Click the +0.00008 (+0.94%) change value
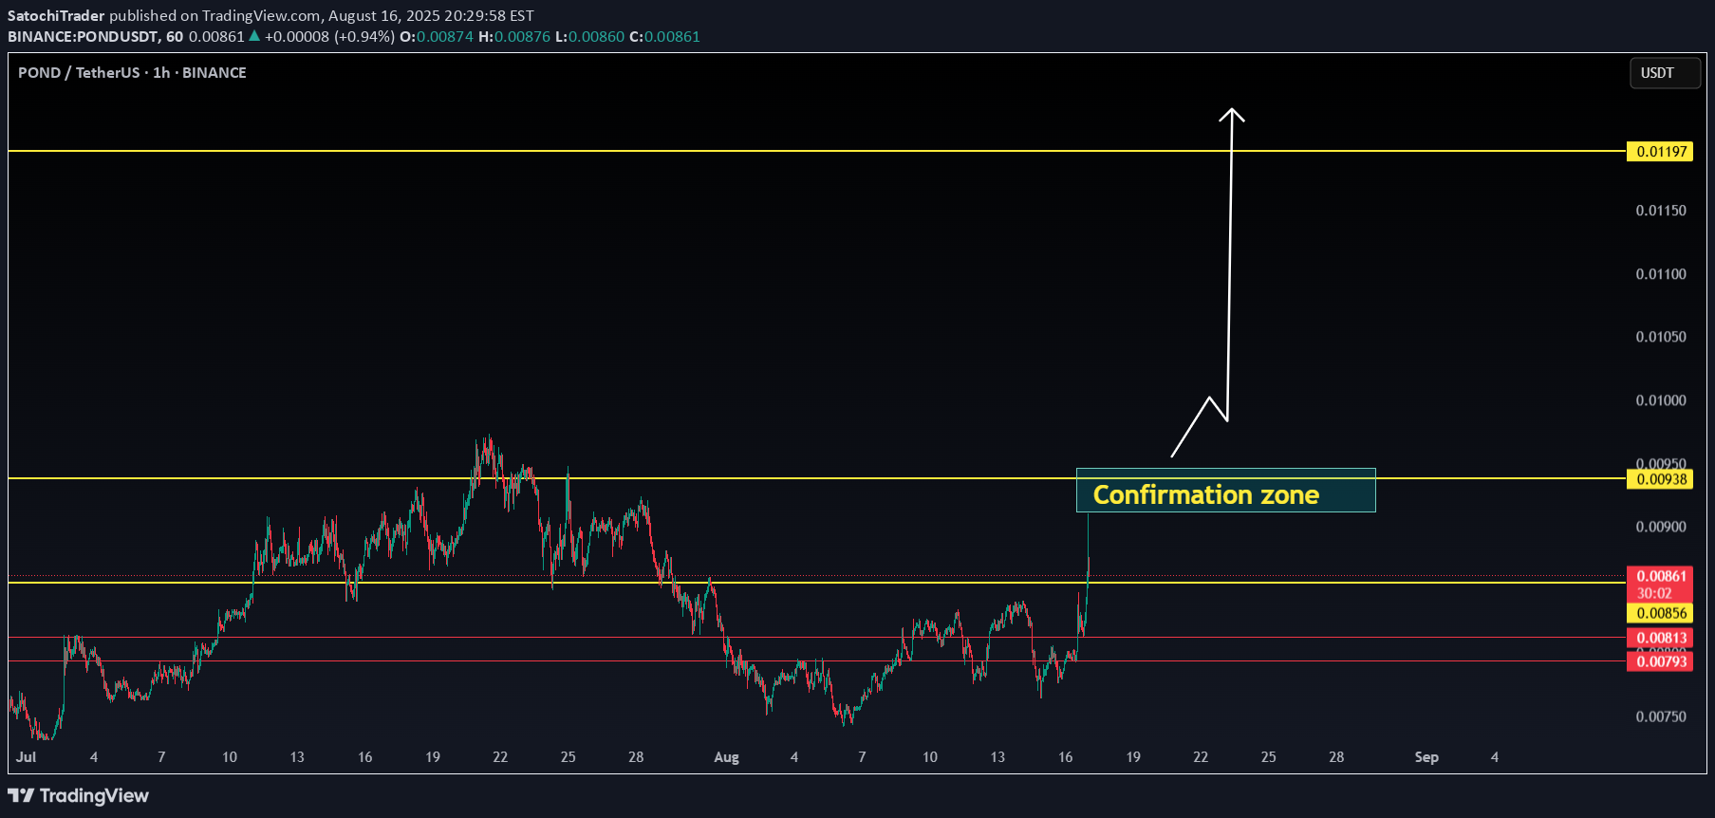The image size is (1715, 818). tap(329, 37)
